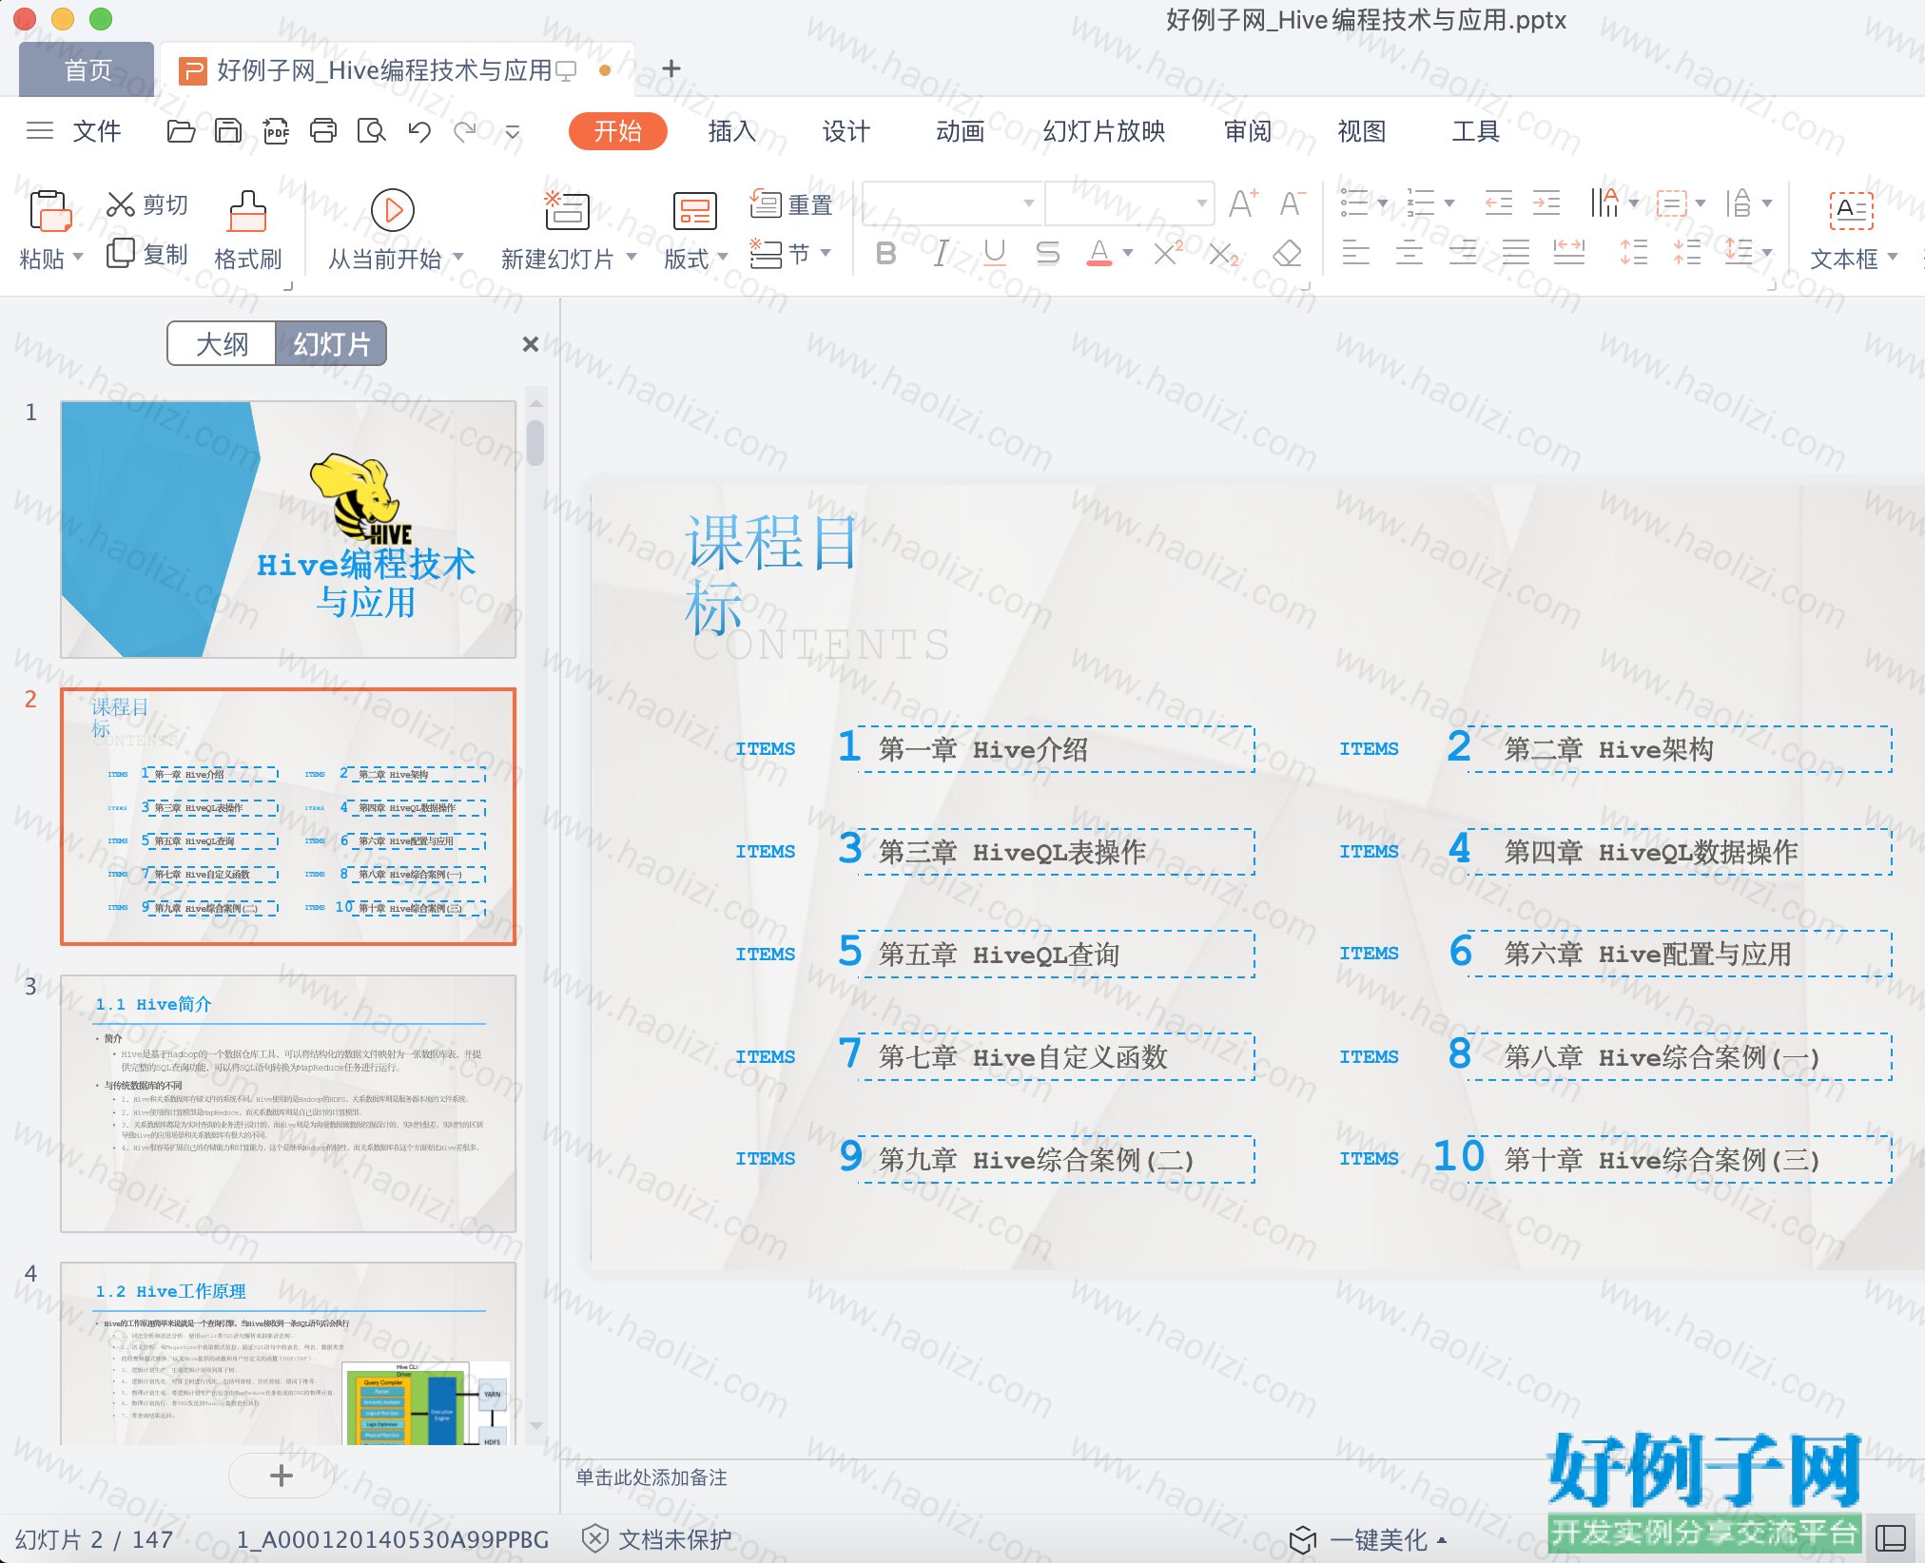Close the slide thumbnail panel

(531, 344)
